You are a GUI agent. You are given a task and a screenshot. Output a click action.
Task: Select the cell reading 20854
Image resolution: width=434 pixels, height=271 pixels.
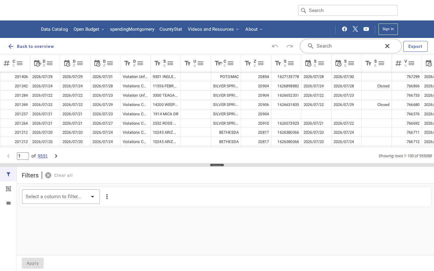256,76
